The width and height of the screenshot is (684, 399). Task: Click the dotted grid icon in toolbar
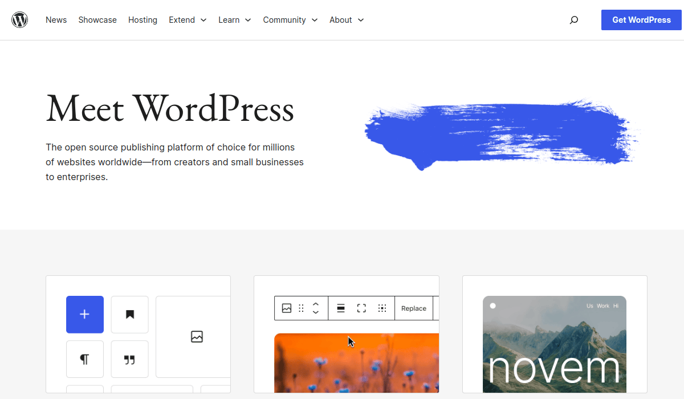coord(382,308)
